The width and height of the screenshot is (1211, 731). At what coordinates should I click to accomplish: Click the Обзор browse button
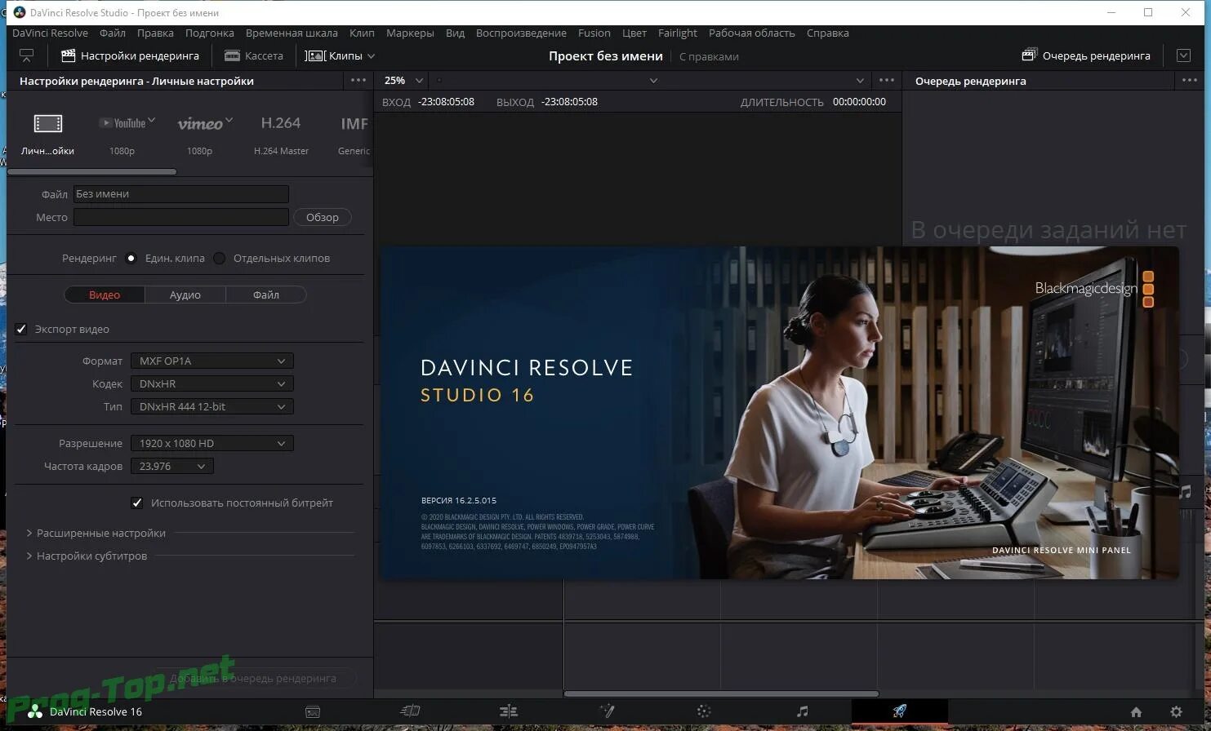322,217
